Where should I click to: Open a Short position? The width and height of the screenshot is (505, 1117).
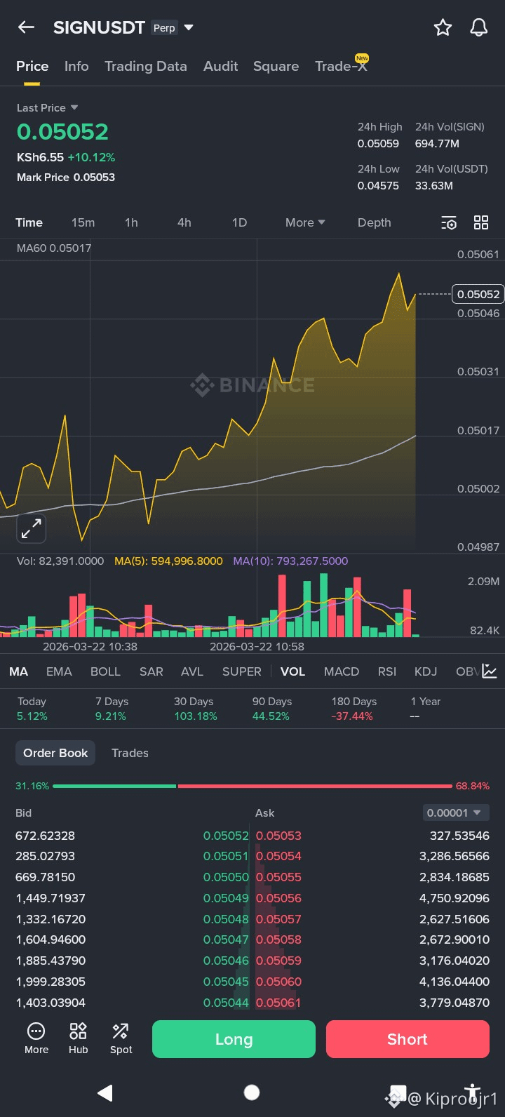pos(408,1039)
